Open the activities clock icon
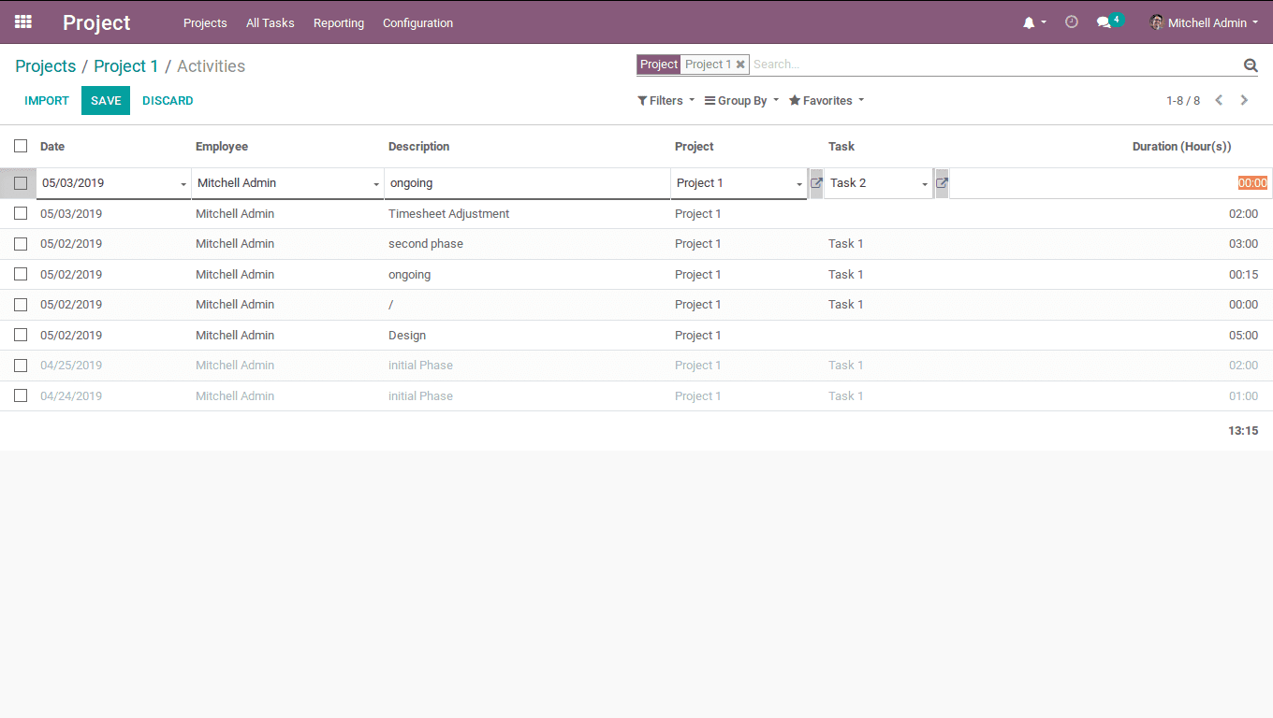The height and width of the screenshot is (718, 1273). (x=1072, y=22)
